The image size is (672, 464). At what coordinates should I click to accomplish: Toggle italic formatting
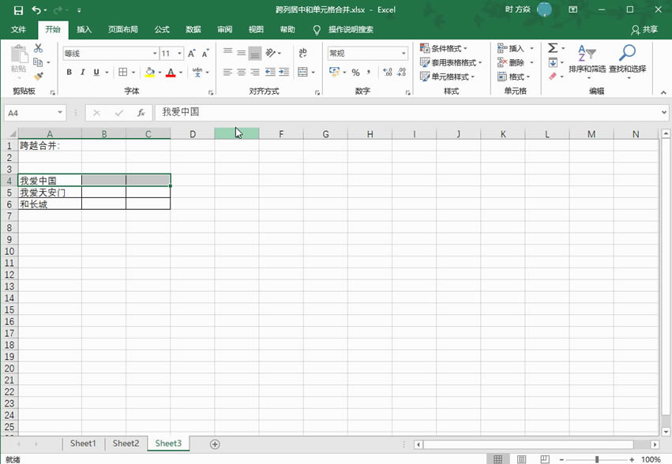pos(82,72)
